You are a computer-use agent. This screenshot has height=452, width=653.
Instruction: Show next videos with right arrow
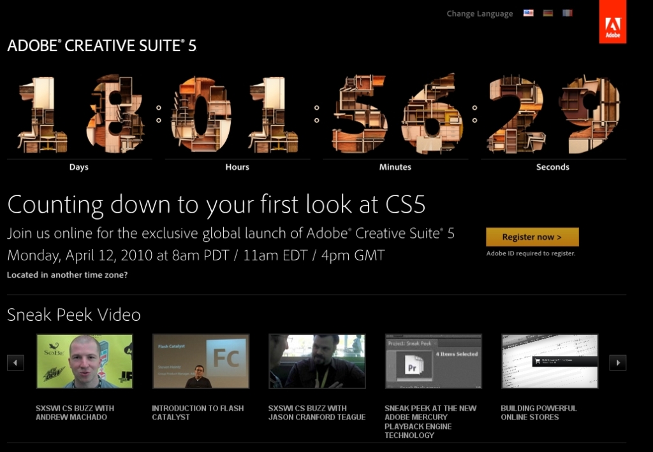(618, 363)
